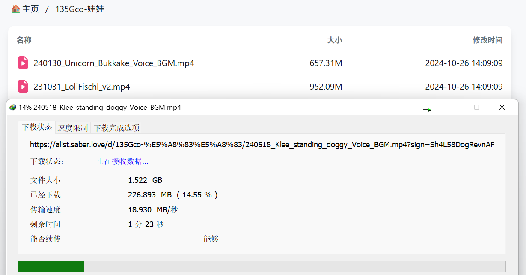Sort the file list by 修改时间 column
Screen dimensions: 526x275
point(487,40)
